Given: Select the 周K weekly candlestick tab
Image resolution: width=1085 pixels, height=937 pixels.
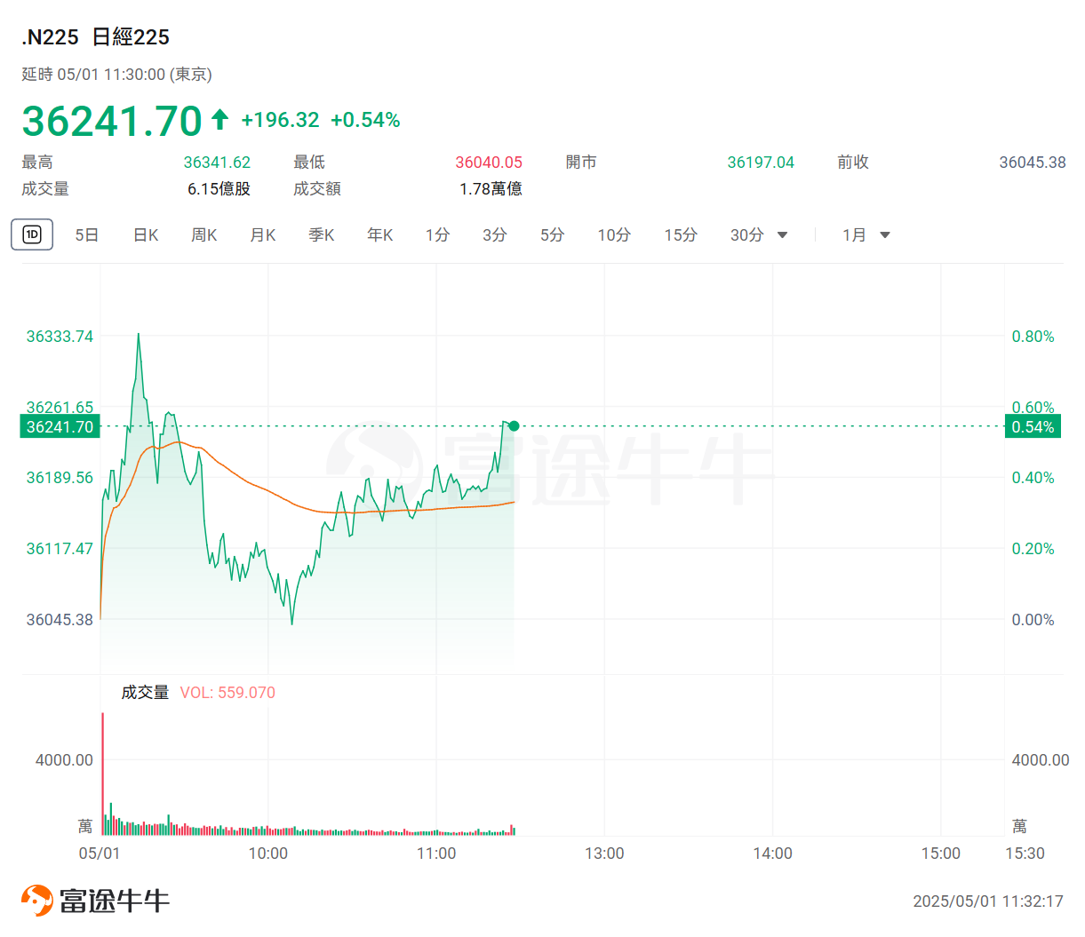Looking at the screenshot, I should pos(204,235).
